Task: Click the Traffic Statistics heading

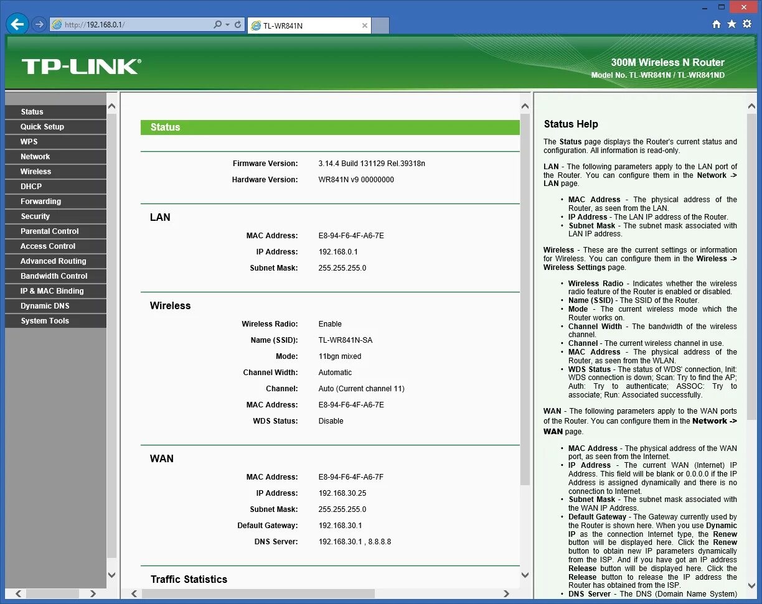Action: 189,580
